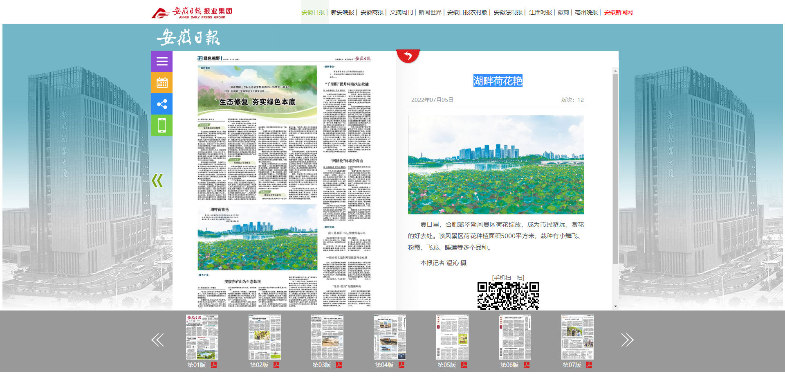This screenshot has width=785, height=387.
Task: Click the lotus lake article photo
Action: click(x=496, y=165)
